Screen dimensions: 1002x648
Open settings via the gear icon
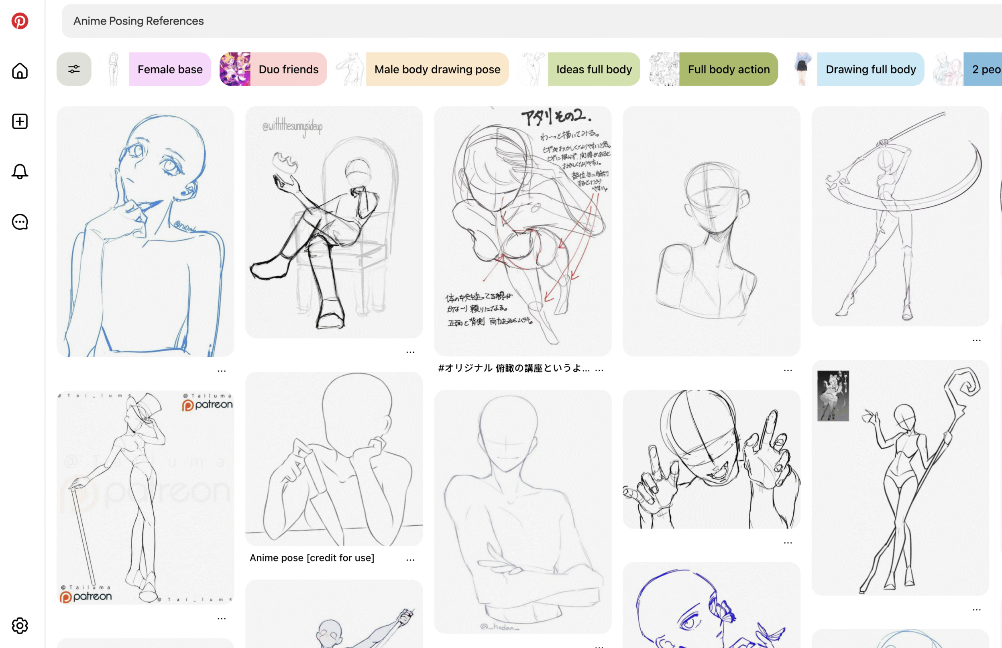pos(20,626)
